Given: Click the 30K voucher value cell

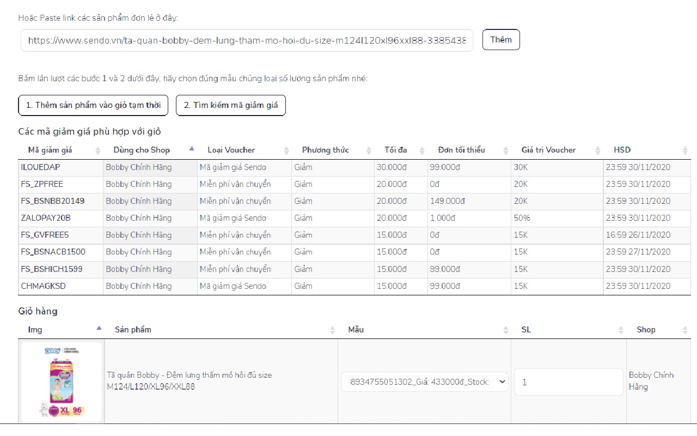Looking at the screenshot, I should click(x=557, y=167).
